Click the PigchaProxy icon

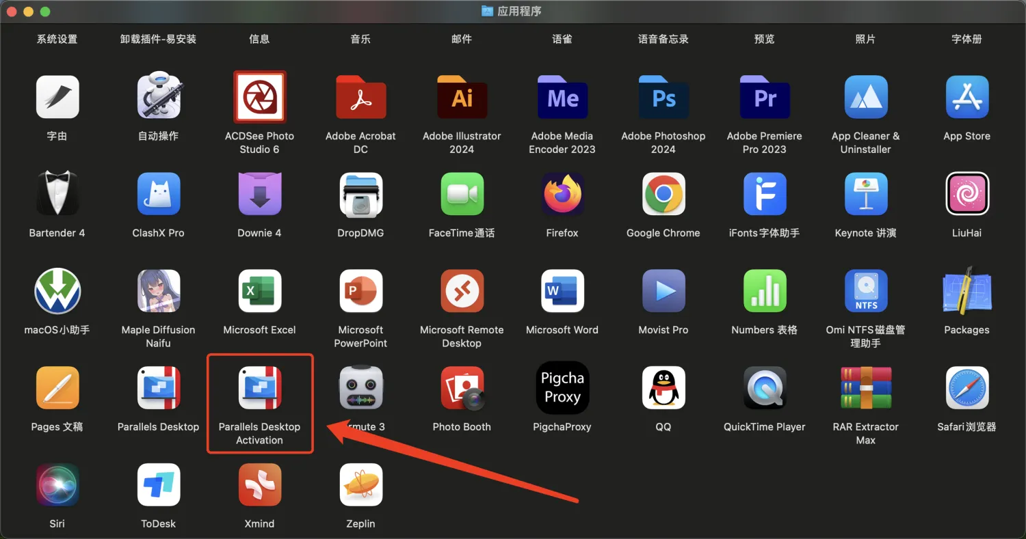coord(562,388)
